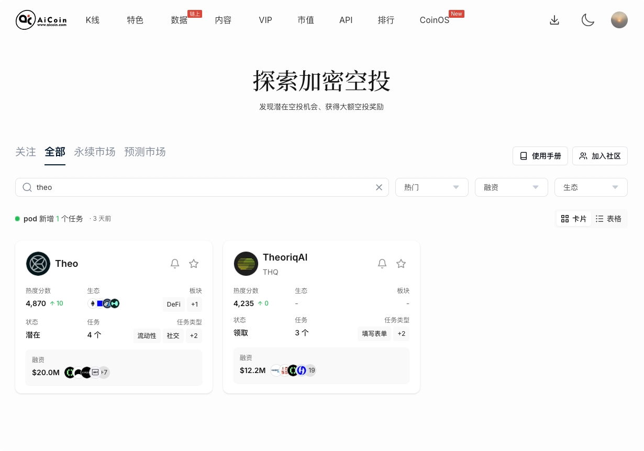The width and height of the screenshot is (644, 451).
Task: Click the TheoriqAI project logo
Action: [246, 264]
